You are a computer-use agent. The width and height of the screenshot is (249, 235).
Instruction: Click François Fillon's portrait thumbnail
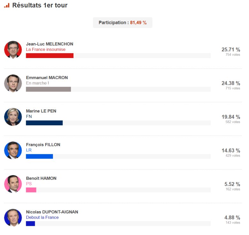tap(13, 151)
